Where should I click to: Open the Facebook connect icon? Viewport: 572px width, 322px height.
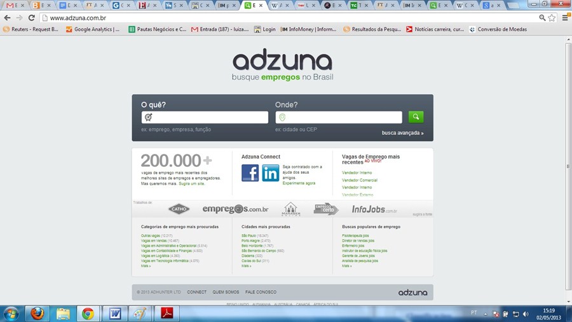point(250,173)
